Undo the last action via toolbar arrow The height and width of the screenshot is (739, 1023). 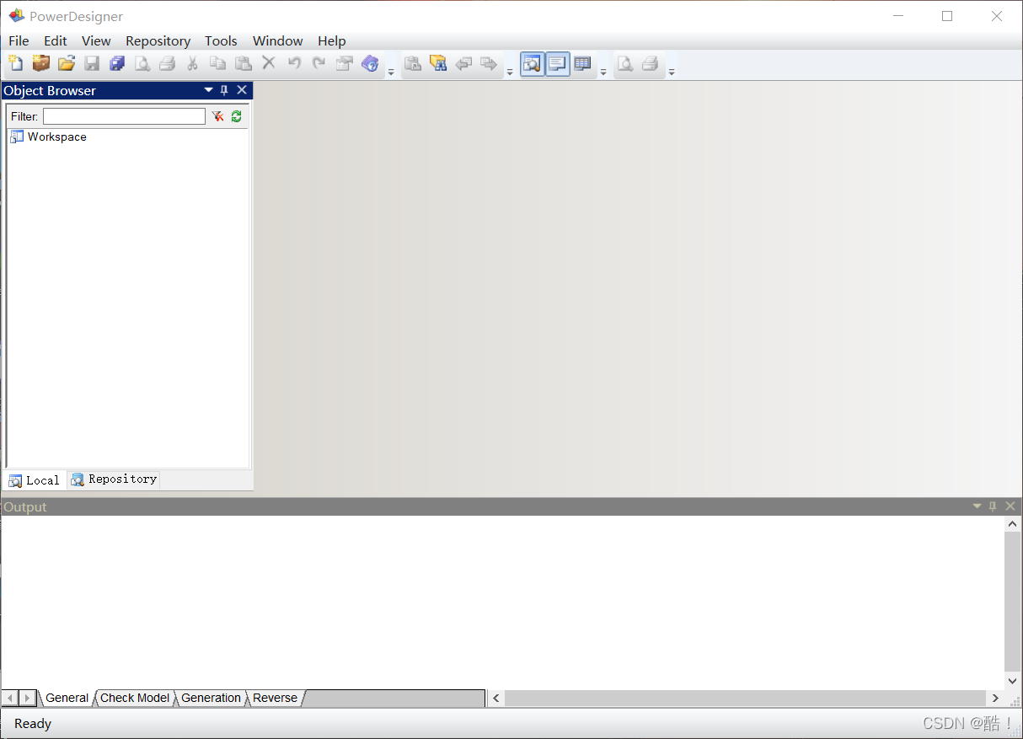pos(294,63)
